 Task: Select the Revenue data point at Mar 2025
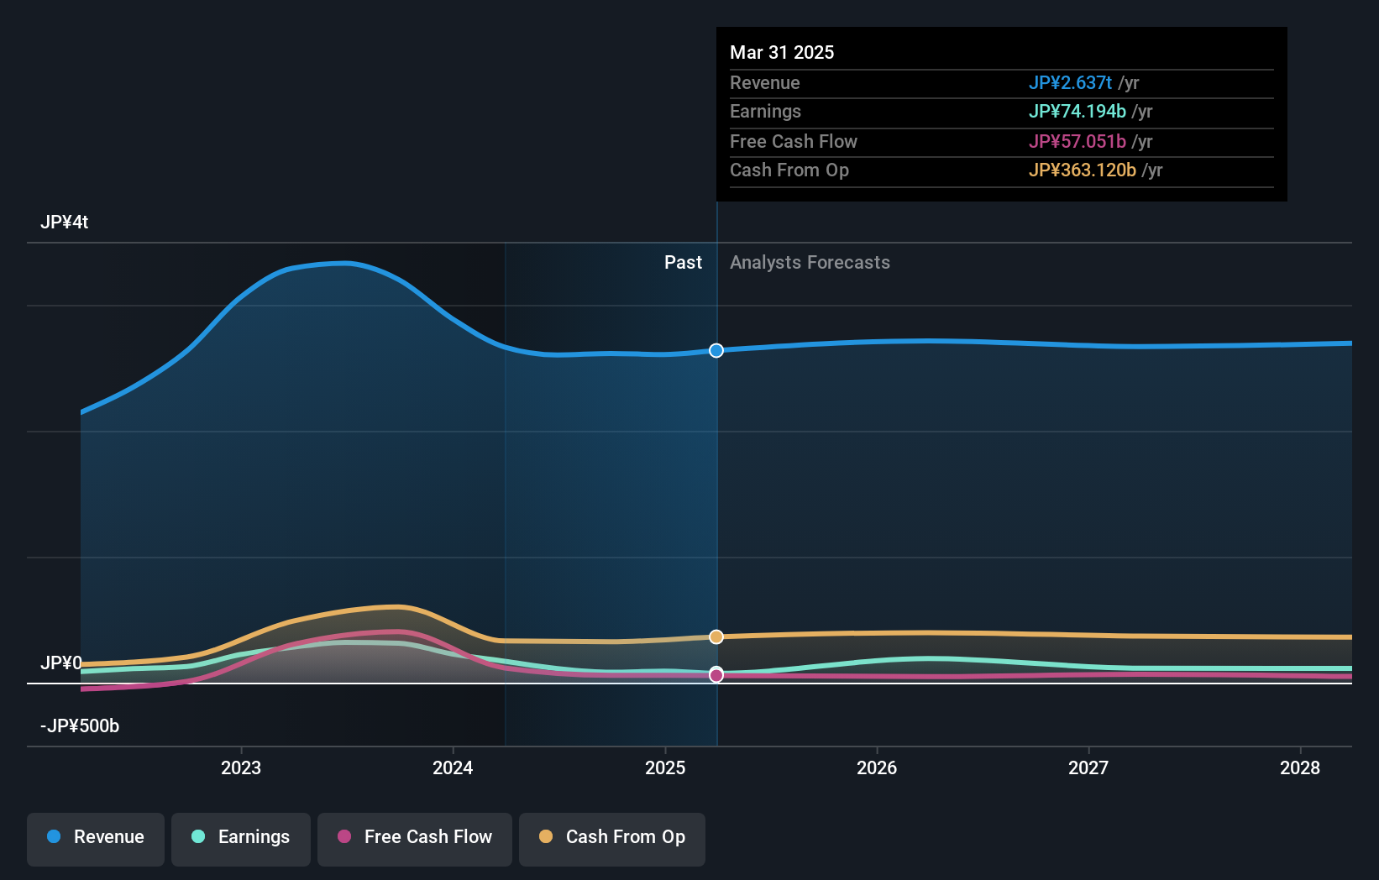pos(716,350)
